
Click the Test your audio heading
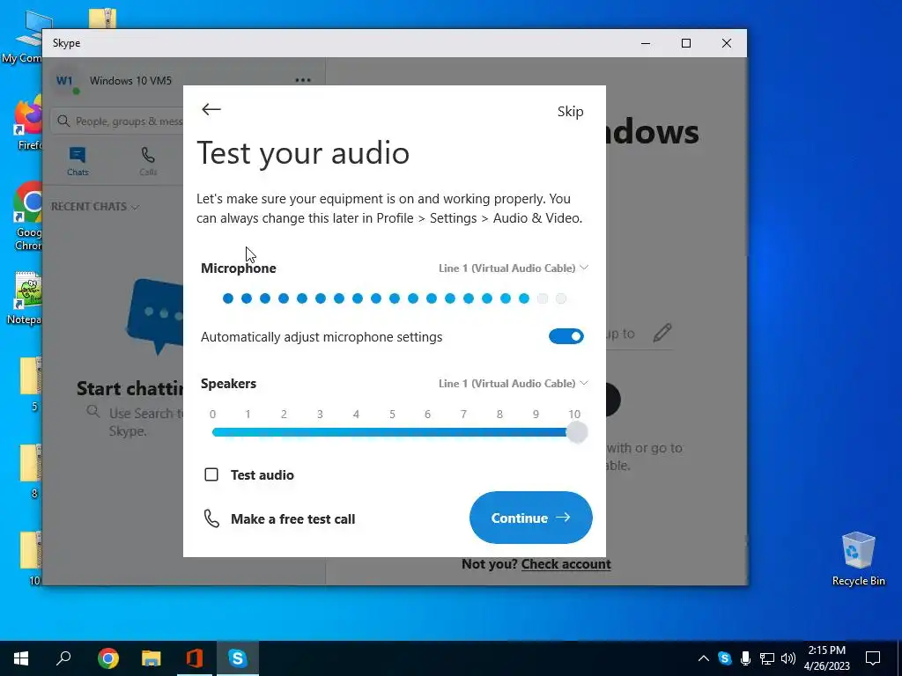(303, 153)
